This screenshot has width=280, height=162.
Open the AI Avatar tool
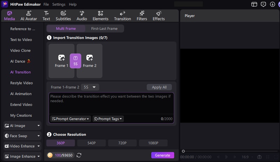tap(29, 16)
